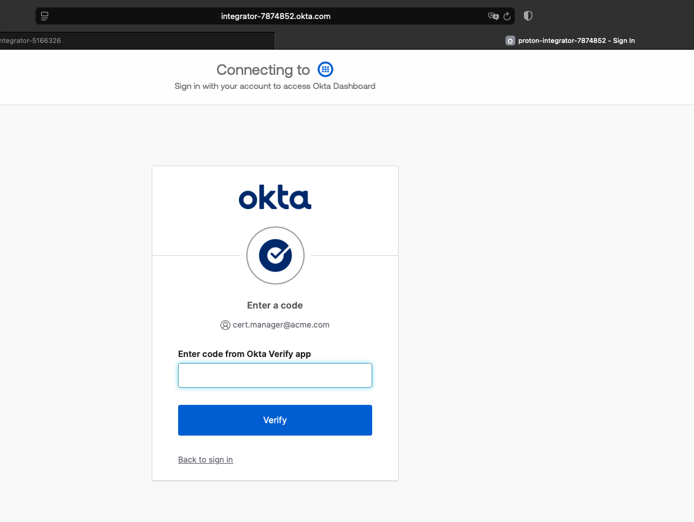694x522 pixels.
Task: Click the Okta logo on the sign-in card
Action: 275,197
